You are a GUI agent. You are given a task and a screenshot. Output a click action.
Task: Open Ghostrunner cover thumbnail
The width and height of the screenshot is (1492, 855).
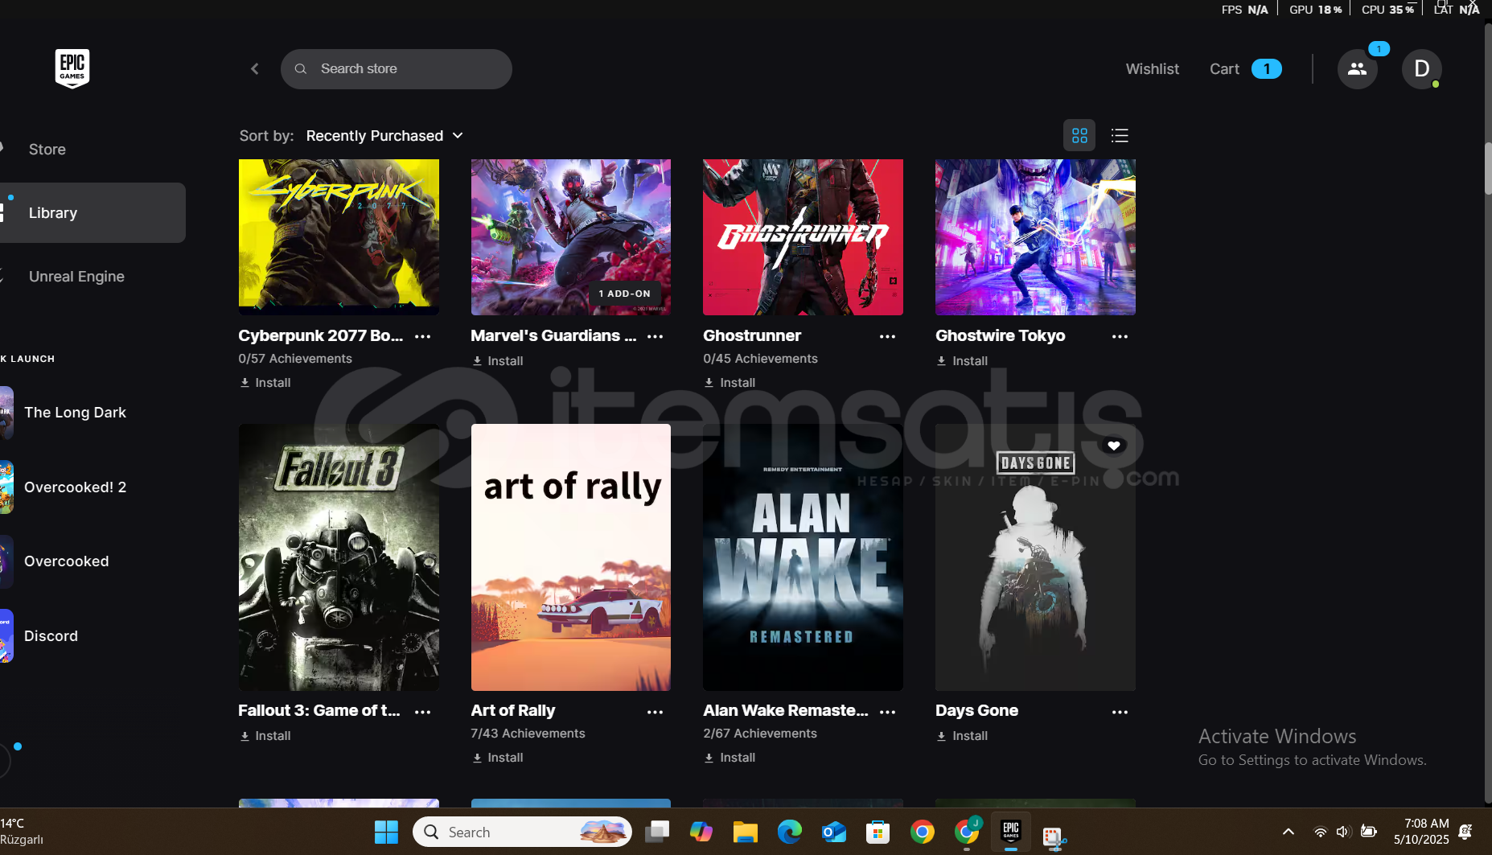tap(803, 237)
